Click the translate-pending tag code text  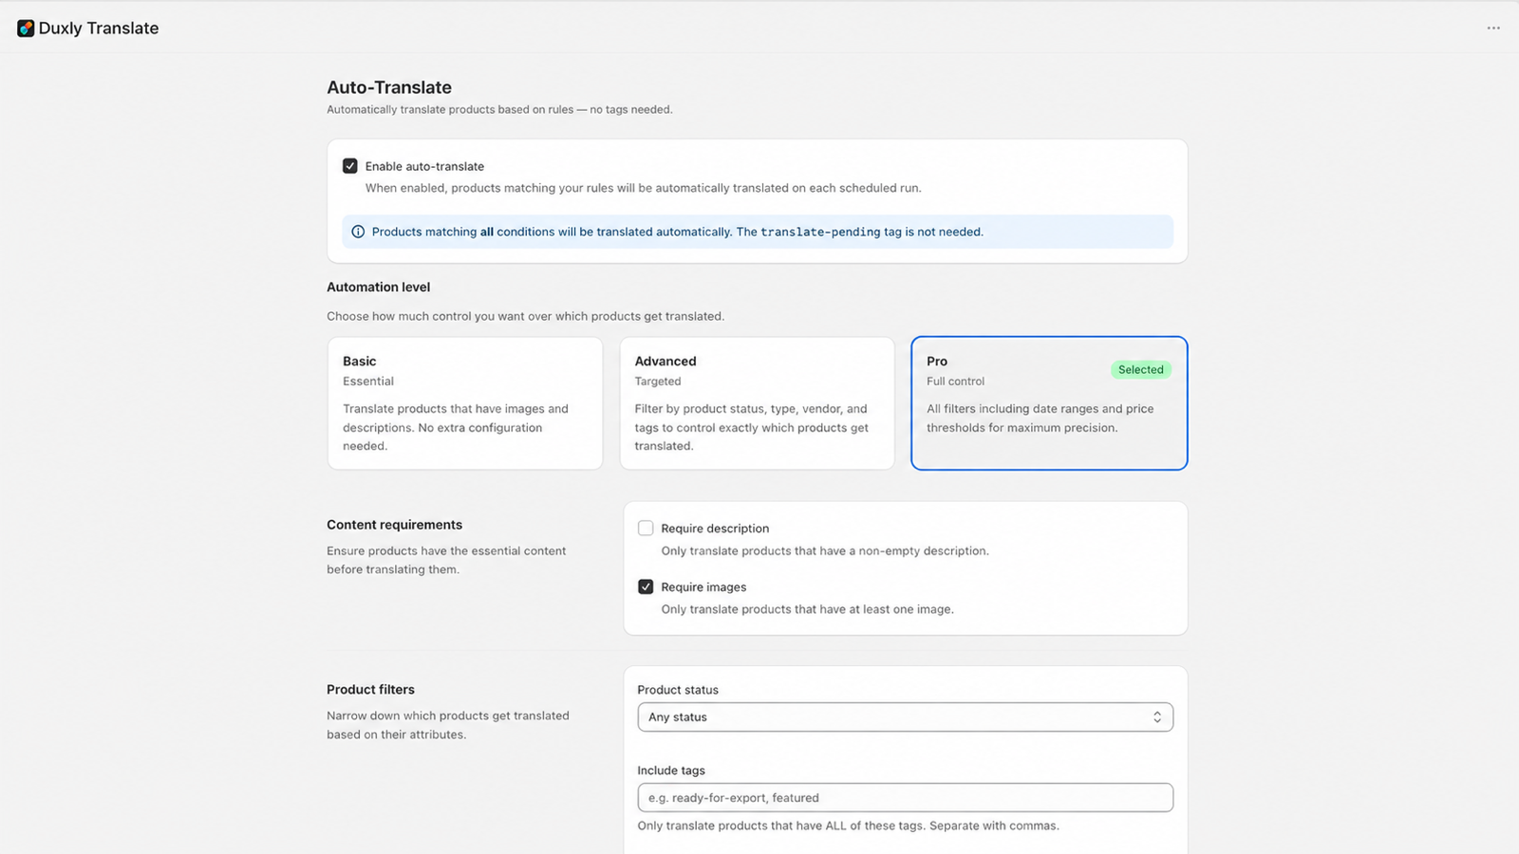click(x=820, y=232)
